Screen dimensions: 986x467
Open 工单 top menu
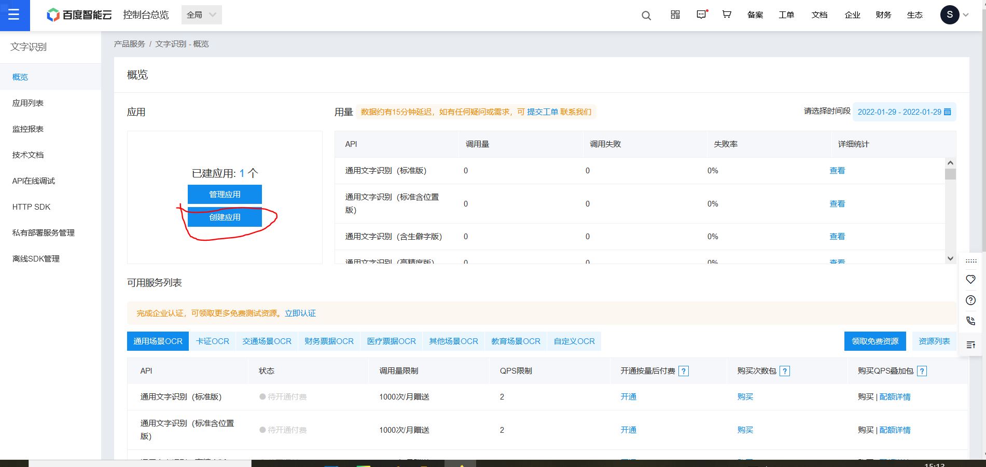pyautogui.click(x=786, y=15)
